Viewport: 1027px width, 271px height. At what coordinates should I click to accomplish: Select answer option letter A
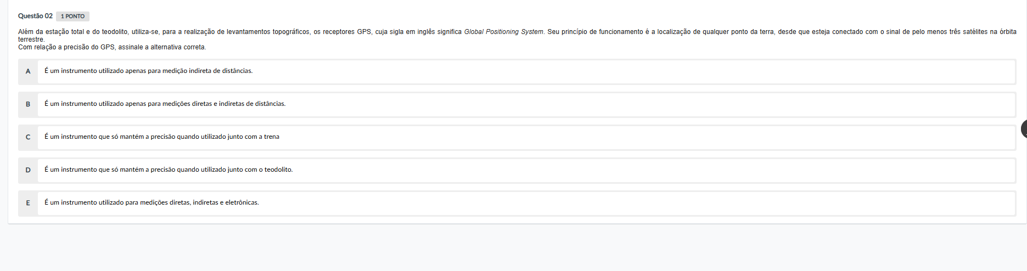coord(28,71)
